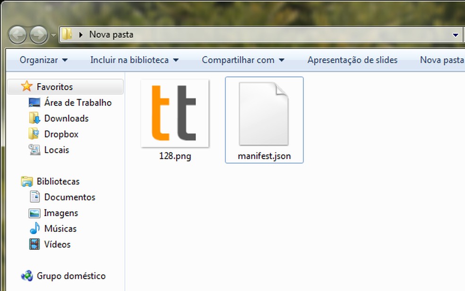Open the Organizar dropdown menu

click(42, 60)
